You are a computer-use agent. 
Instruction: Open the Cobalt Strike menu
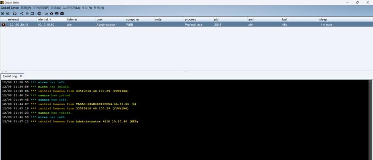click(10, 8)
